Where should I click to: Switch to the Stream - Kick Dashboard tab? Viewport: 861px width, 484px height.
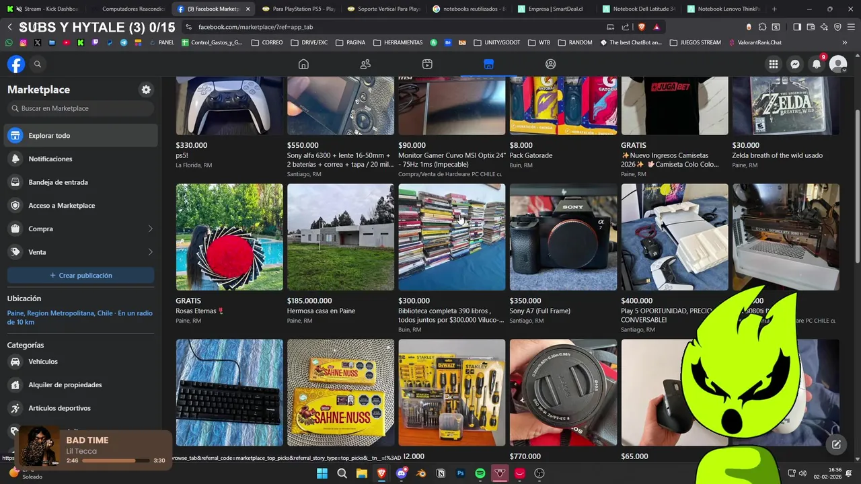46,9
